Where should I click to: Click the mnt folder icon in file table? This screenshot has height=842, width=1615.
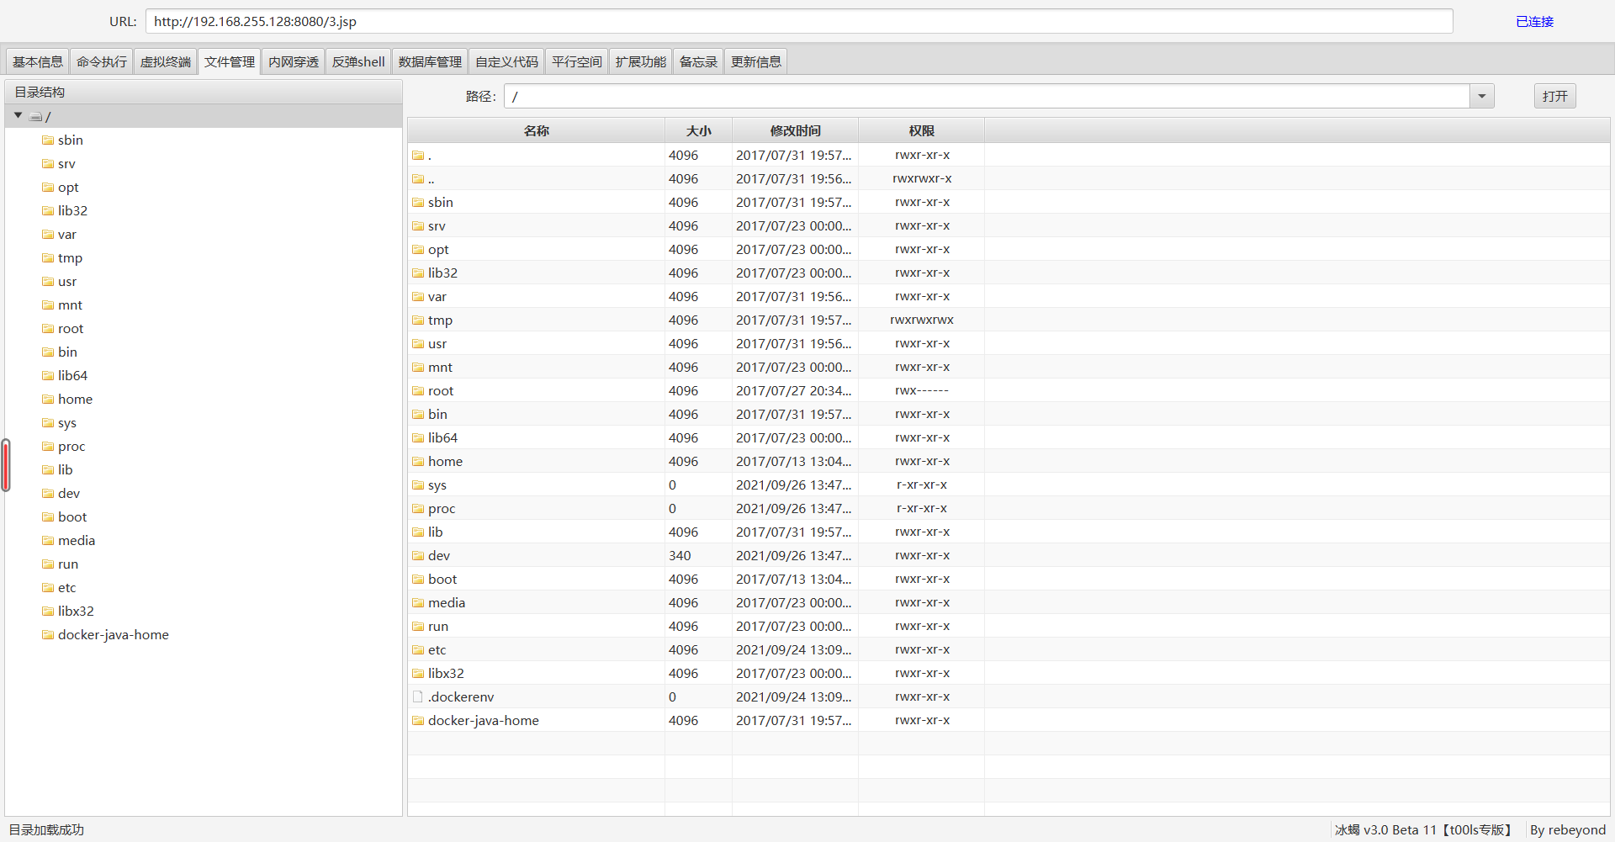(x=418, y=368)
